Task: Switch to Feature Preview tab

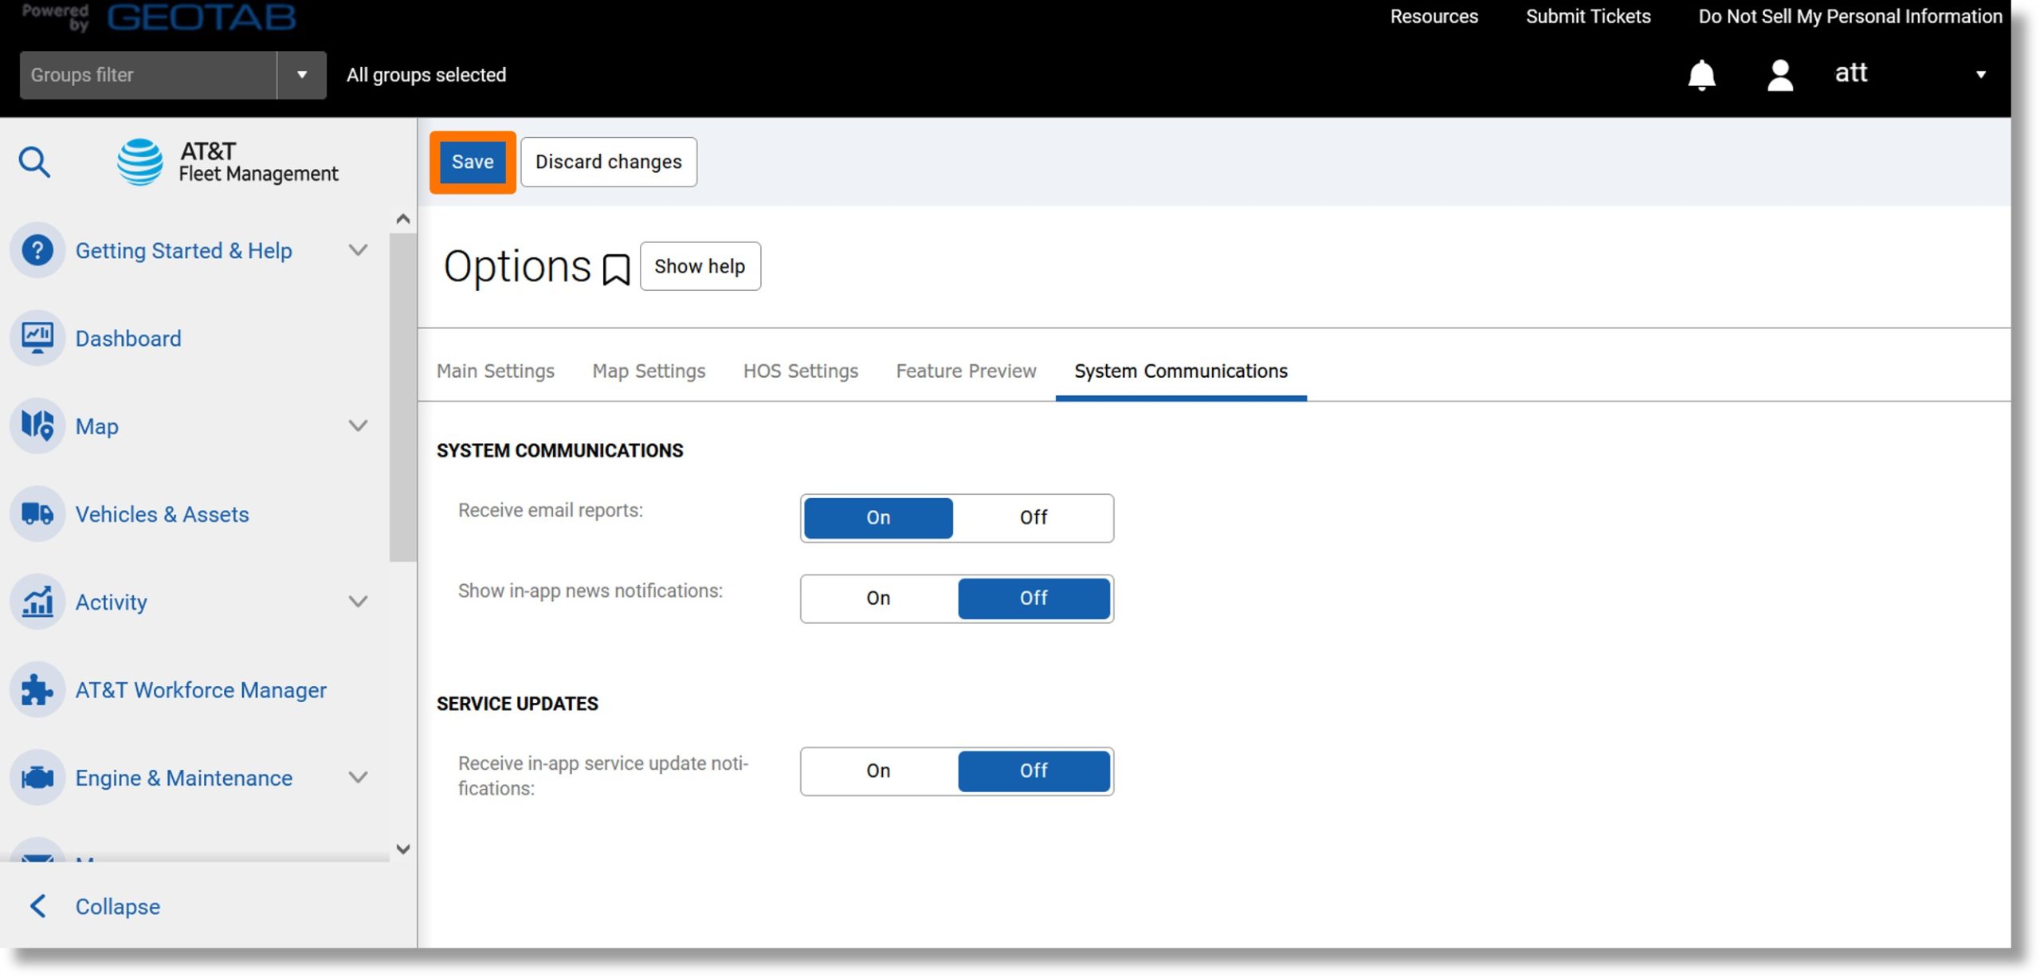Action: click(966, 371)
